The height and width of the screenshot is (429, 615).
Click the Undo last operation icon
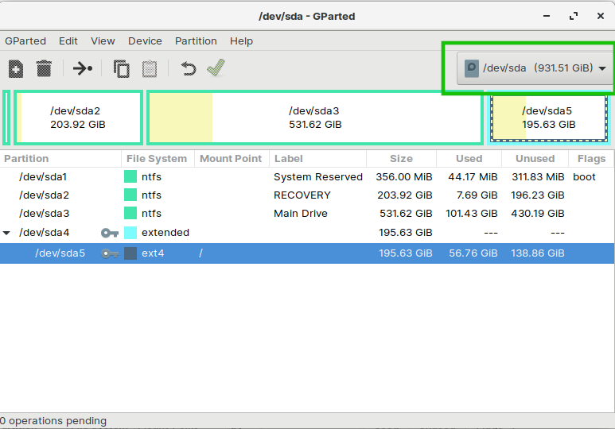pos(189,68)
